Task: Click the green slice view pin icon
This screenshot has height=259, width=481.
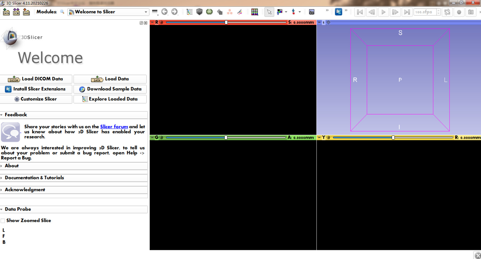Action: (152, 138)
